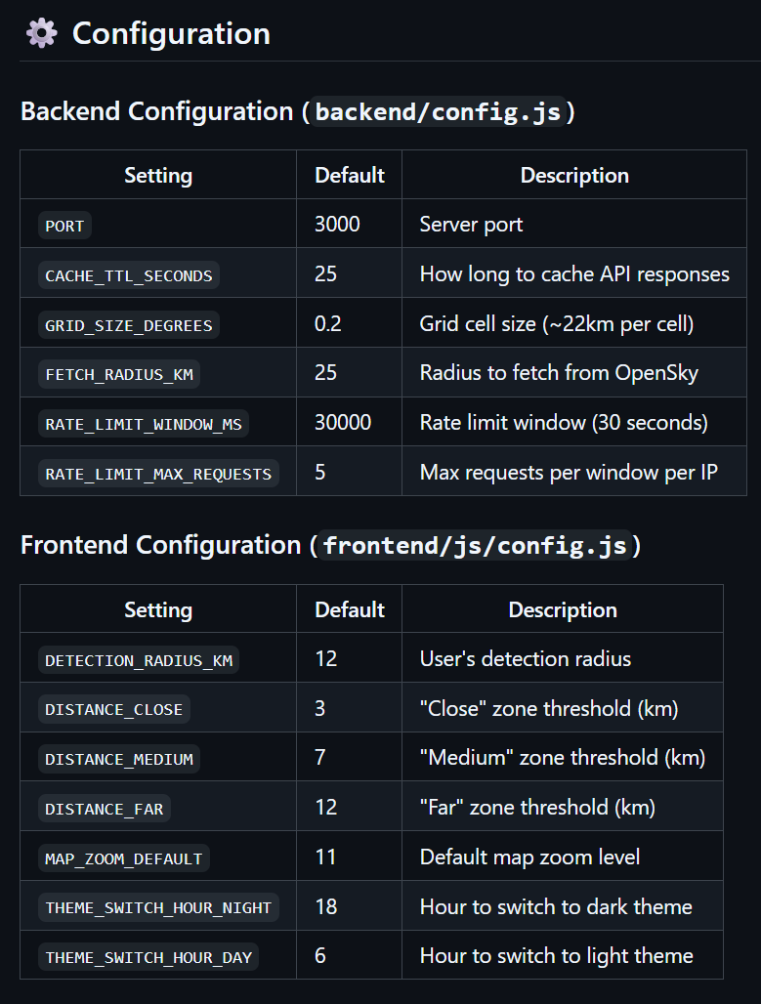Viewport: 761px width, 1004px height.
Task: Click the RATE_LIMIT_MAX_REQUESTS setting name
Action: pos(158,474)
